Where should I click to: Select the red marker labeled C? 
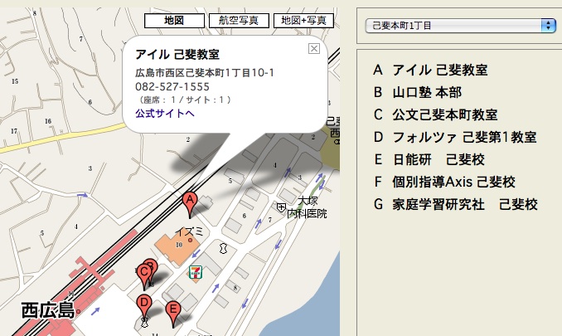tap(143, 271)
